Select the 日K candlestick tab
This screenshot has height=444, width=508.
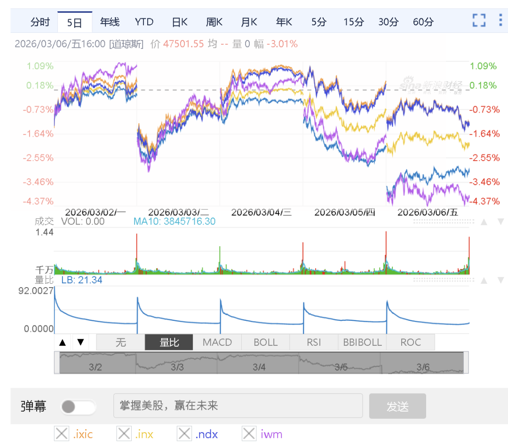point(180,22)
